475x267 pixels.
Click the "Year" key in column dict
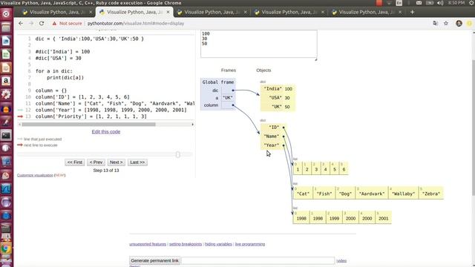[271, 145]
